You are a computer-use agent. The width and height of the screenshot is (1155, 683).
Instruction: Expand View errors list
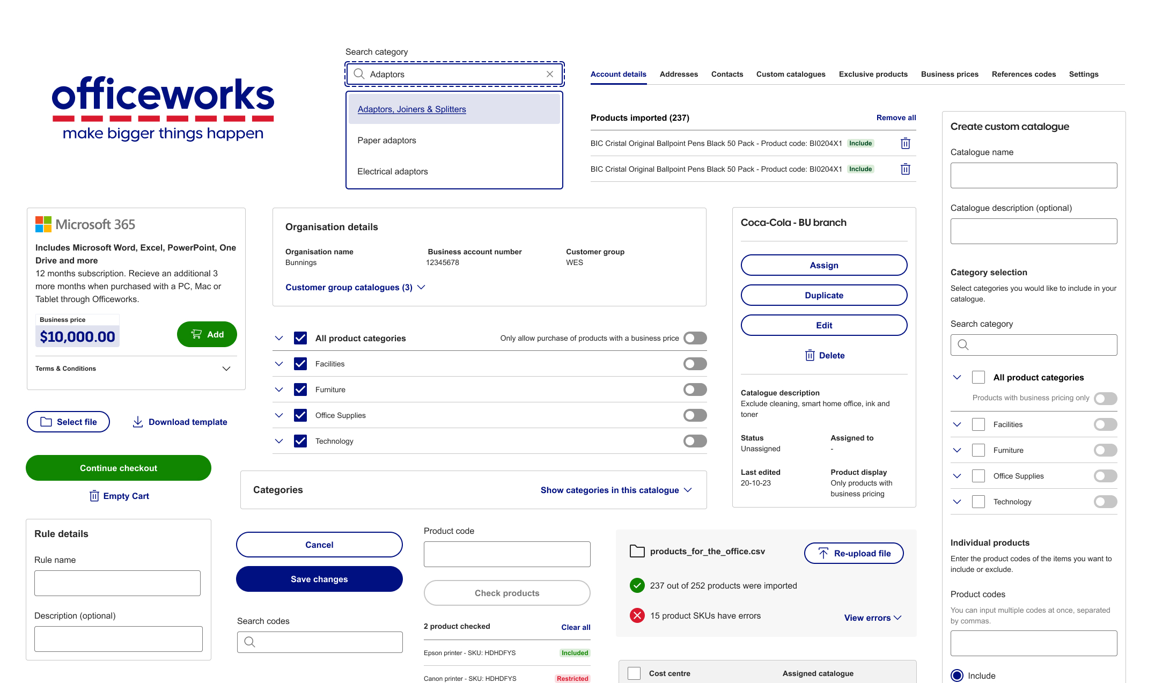click(x=872, y=618)
